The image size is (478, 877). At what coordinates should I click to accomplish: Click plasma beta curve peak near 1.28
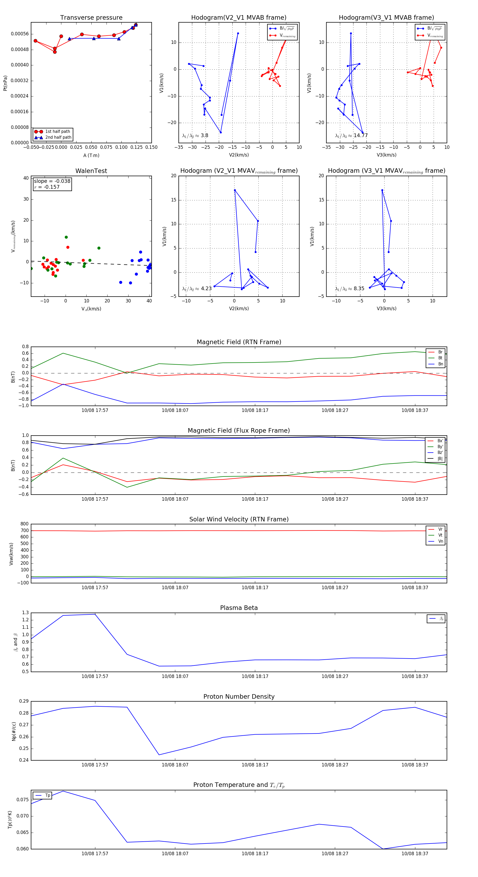tap(95, 614)
